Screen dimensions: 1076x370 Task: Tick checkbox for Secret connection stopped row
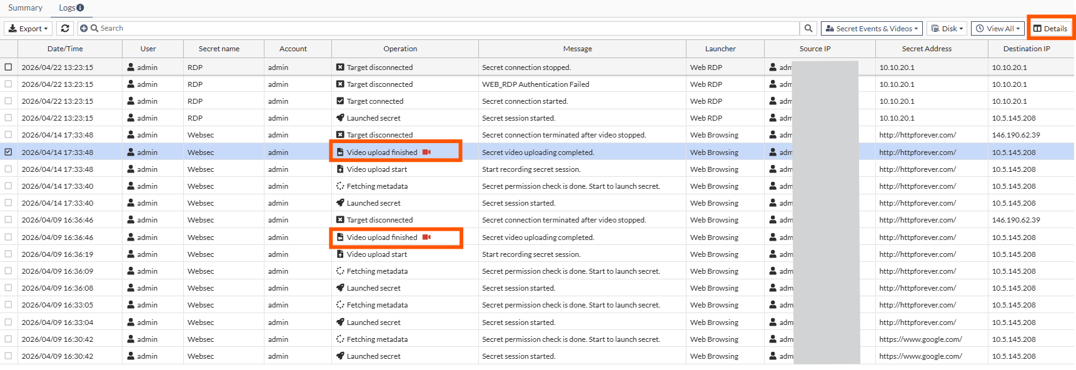8,67
